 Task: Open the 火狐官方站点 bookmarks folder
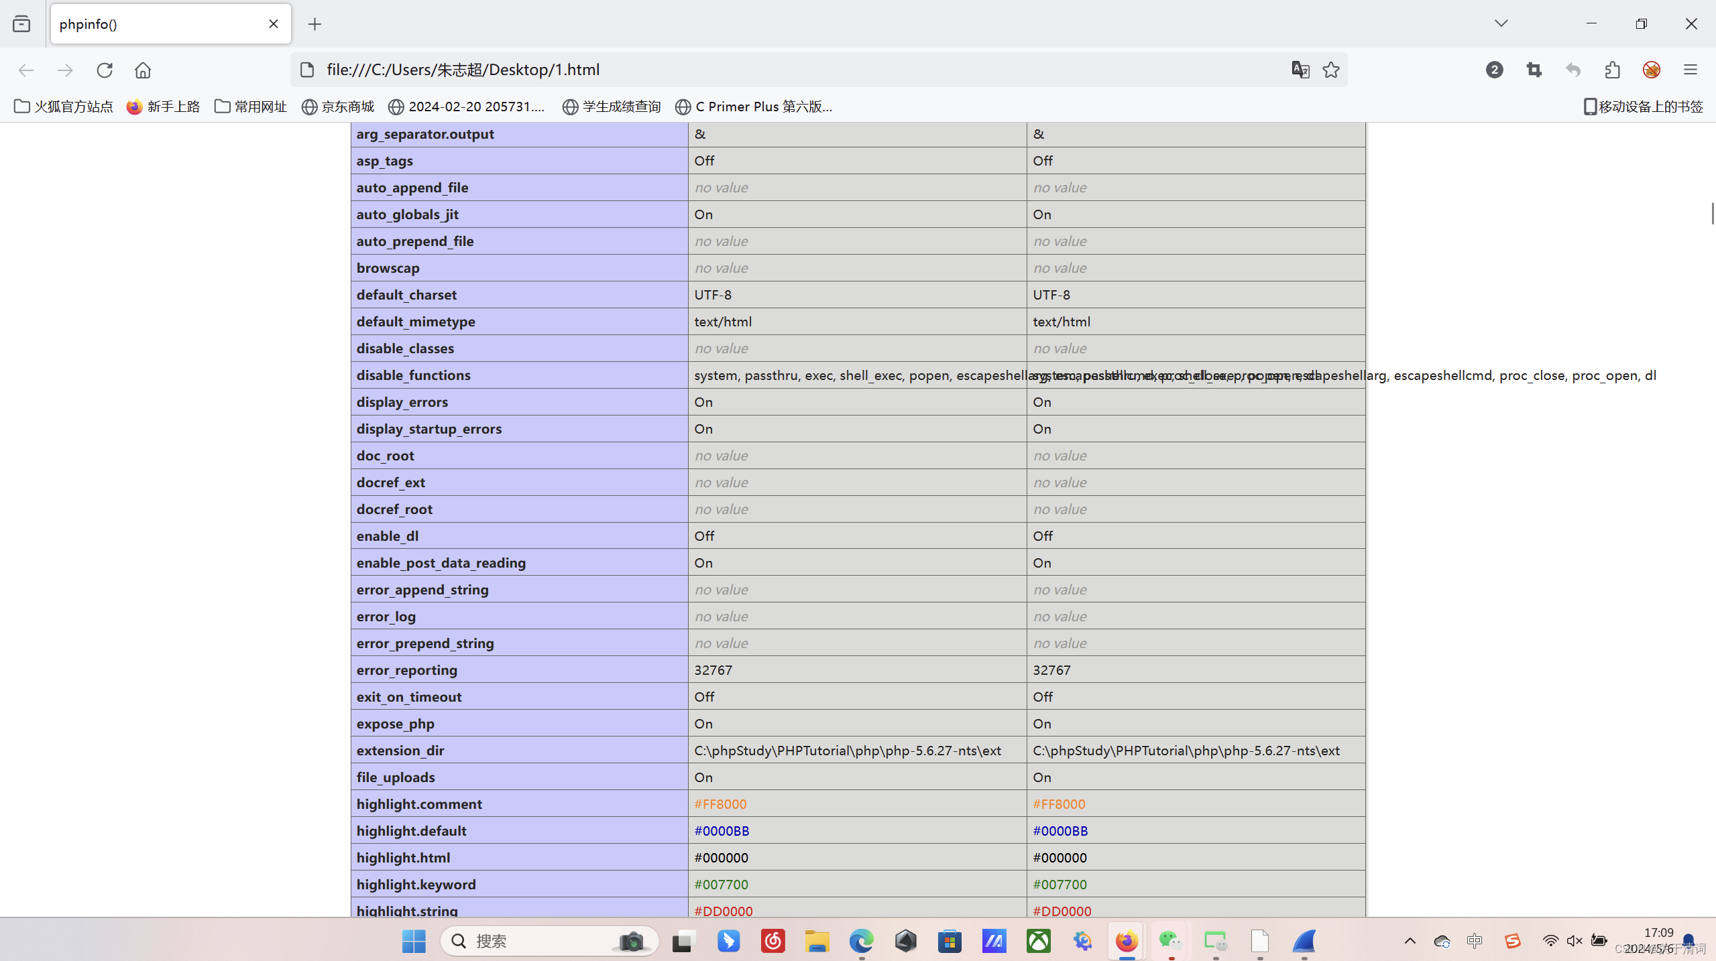tap(64, 107)
